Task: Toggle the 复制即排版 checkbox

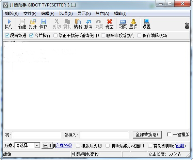Action: click(150, 146)
